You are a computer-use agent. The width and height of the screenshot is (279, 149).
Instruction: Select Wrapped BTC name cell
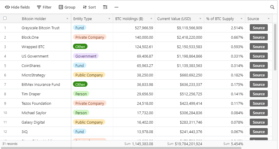40,47
